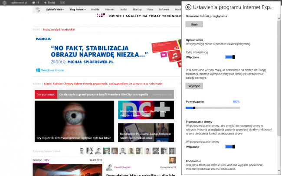Toggle the Pytaj o lokalizację switch
Screen dimensions: 282x176
pos(230,57)
